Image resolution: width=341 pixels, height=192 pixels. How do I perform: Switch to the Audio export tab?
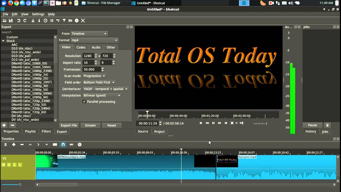[x=96, y=47]
